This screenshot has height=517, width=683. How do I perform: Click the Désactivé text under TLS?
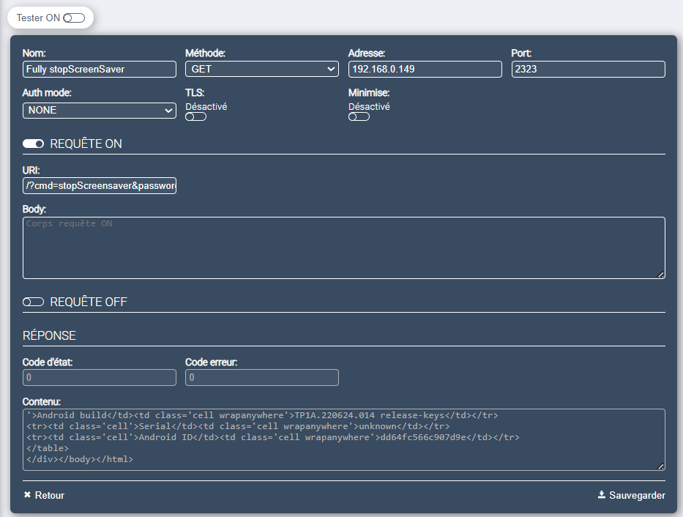tap(206, 106)
